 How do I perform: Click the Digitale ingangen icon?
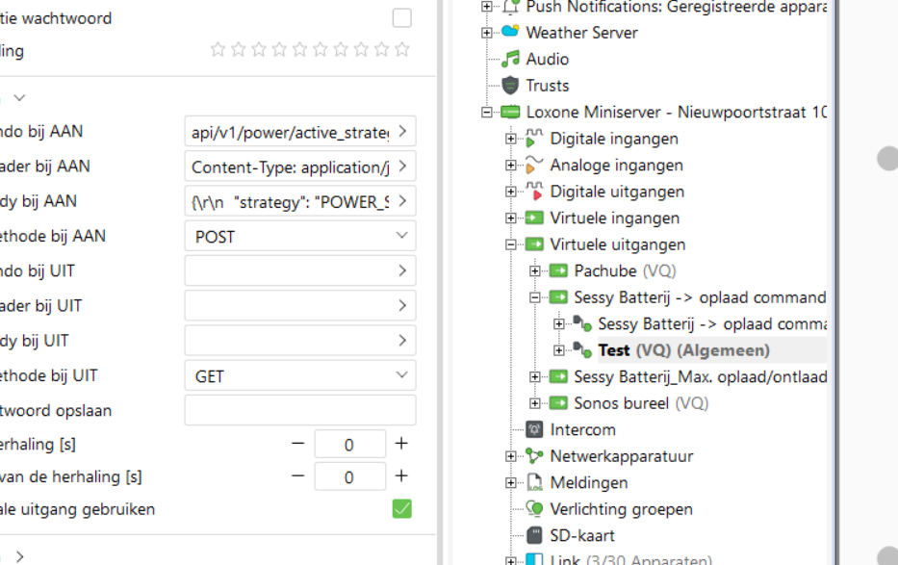534,138
